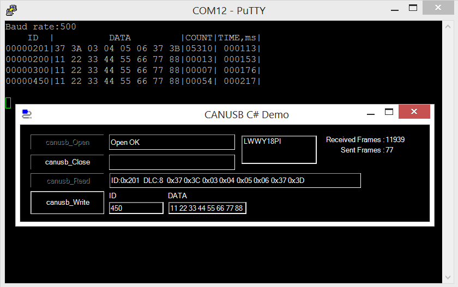Click the canusb_Close button
This screenshot has width=458, height=287.
tap(67, 162)
